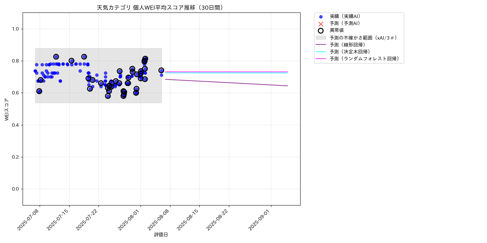Click the lowest circled outlier near 2025-07-08

click(x=39, y=91)
